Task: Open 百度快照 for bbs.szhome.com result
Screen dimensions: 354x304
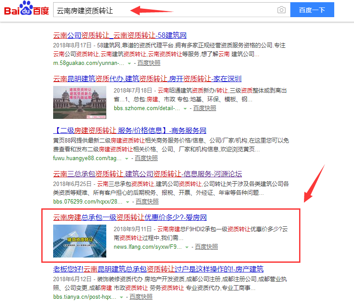Action: pos(205,108)
